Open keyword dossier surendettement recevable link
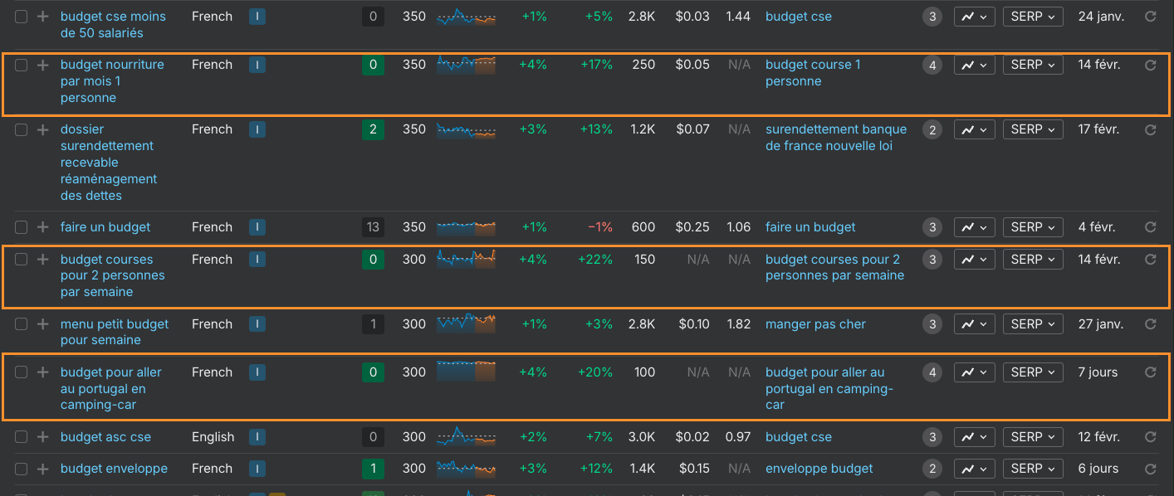The width and height of the screenshot is (1174, 496). [108, 163]
